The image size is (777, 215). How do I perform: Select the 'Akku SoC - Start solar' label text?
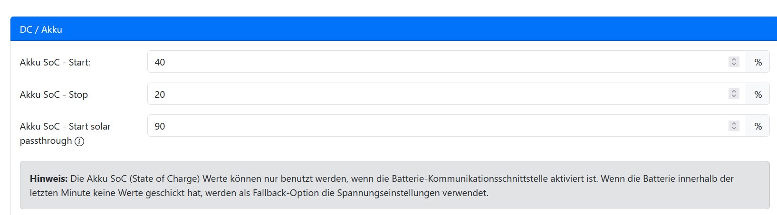point(65,126)
